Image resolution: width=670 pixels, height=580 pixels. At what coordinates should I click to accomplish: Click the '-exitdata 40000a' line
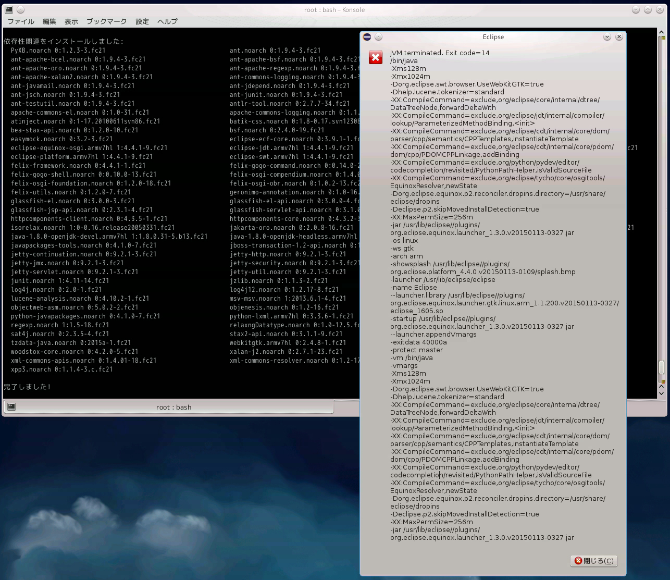[418, 342]
